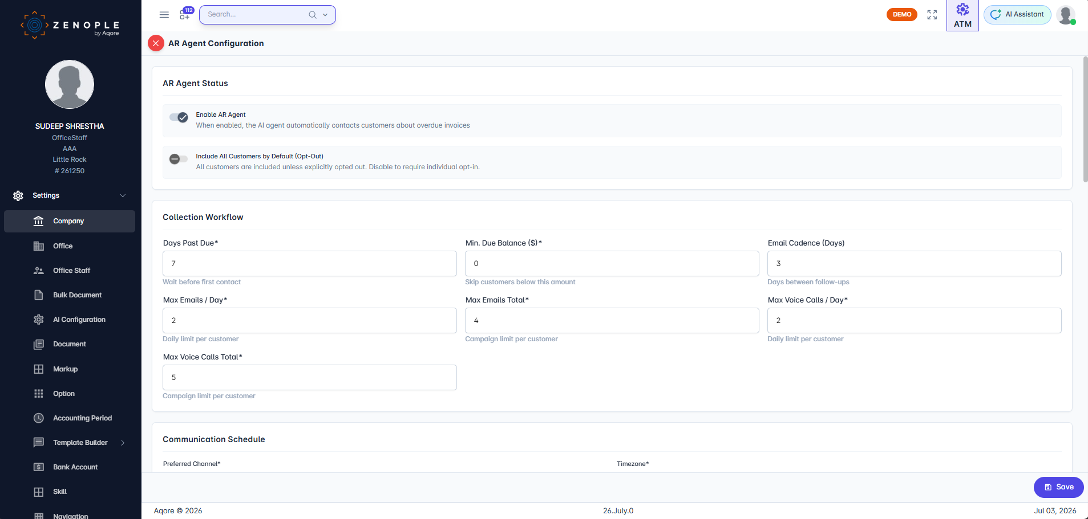Toggle the fullscreen expand icon
The width and height of the screenshot is (1088, 519).
[932, 15]
